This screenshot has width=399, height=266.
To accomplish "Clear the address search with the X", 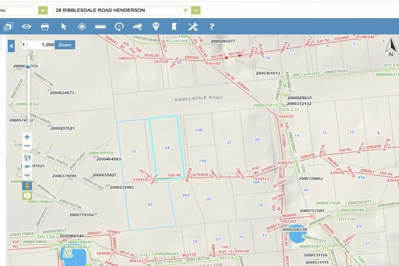I will (185, 10).
